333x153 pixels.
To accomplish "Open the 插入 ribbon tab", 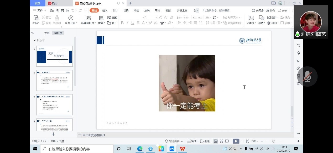I will [105, 10].
